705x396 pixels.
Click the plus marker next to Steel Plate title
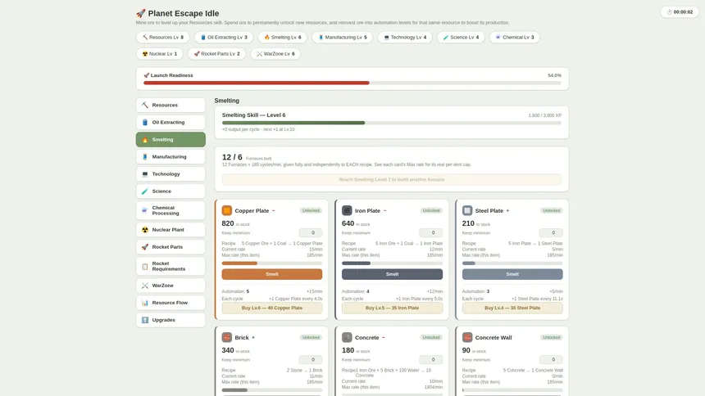(507, 210)
